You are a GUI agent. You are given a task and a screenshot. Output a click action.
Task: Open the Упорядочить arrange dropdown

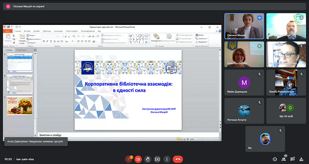click(x=157, y=39)
